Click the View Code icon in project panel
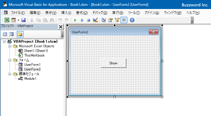Viewport: 211px width, 116px height. tap(5, 34)
